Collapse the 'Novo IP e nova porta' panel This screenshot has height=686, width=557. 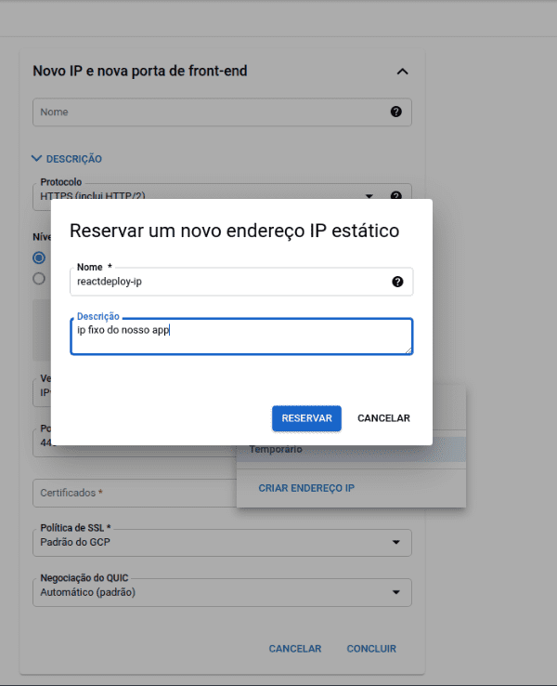point(402,72)
